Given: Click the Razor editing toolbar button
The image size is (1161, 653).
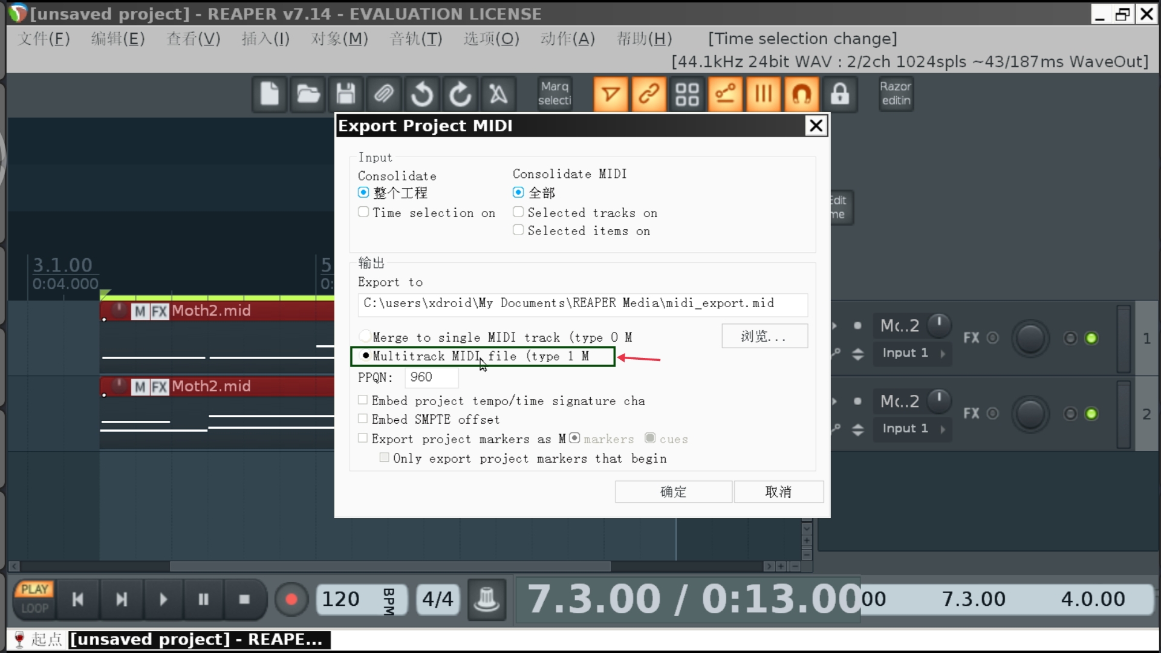Looking at the screenshot, I should coord(896,94).
